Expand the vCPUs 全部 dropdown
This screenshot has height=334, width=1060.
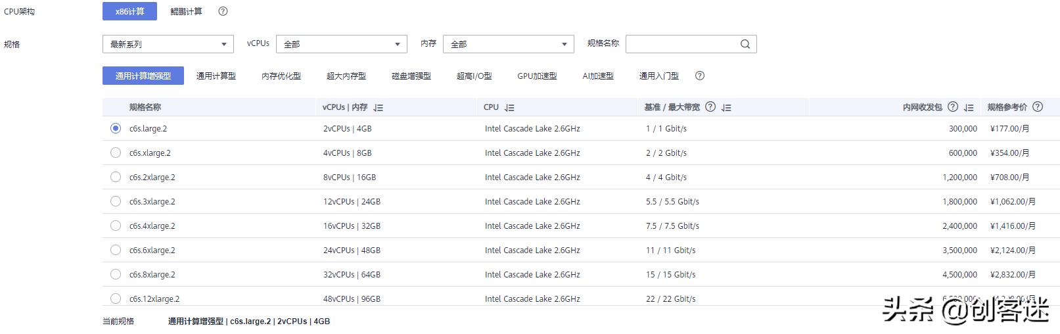341,44
